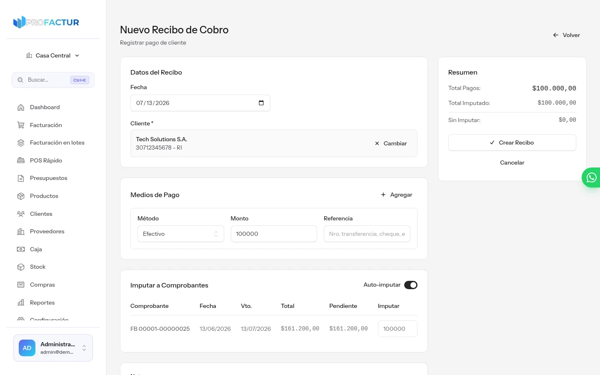Click the Compras inbox icon
The image size is (600, 375).
pos(21,285)
